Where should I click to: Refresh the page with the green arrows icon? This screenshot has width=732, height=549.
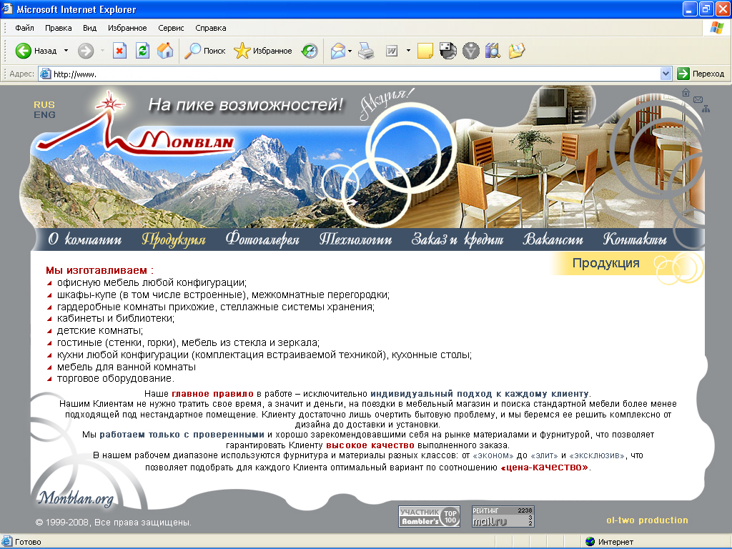coord(142,51)
